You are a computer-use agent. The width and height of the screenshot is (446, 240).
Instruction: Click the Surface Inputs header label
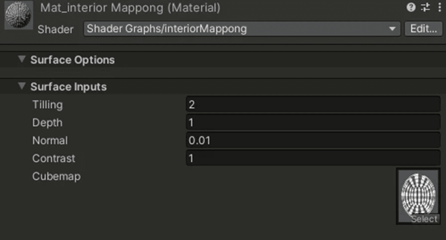69,86
